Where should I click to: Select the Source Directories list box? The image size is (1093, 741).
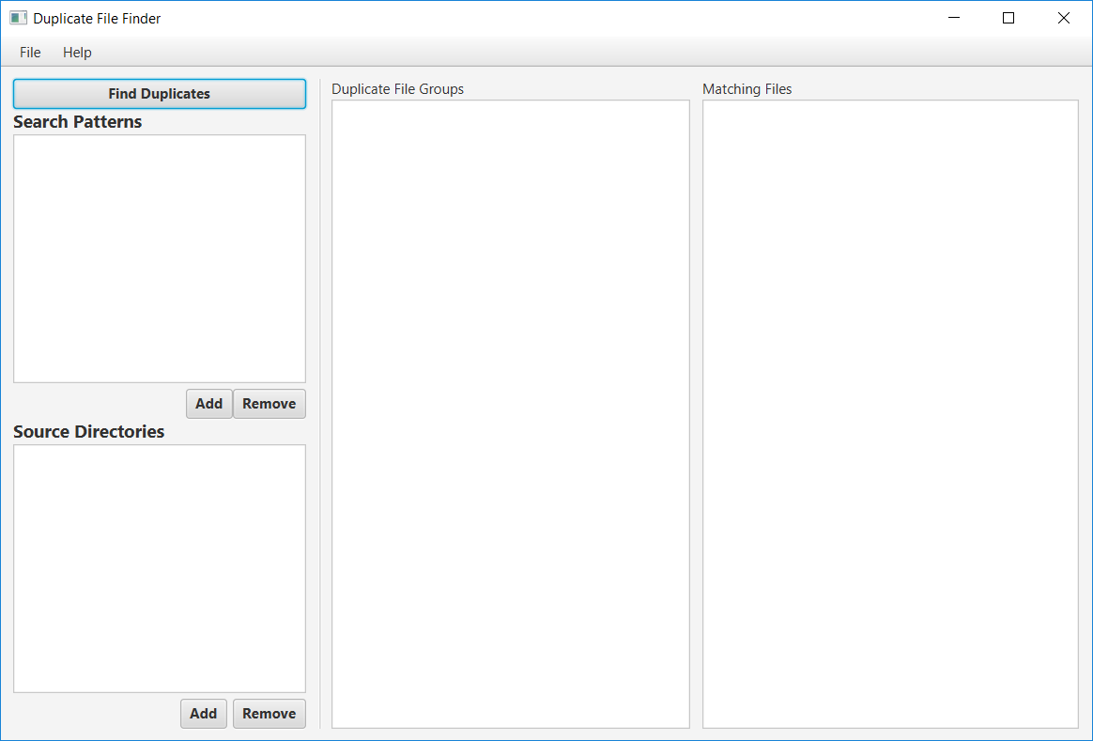[x=160, y=569]
